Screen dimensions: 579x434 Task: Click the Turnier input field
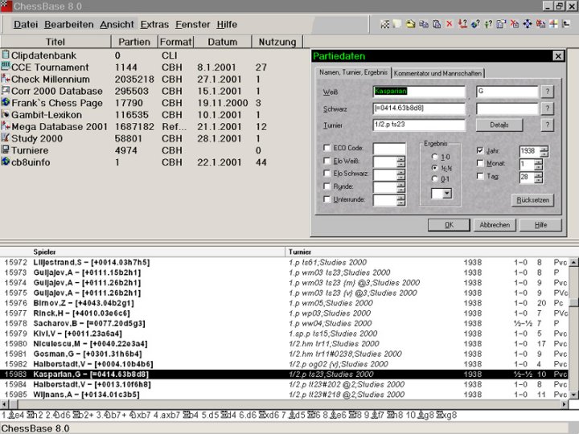pos(419,125)
